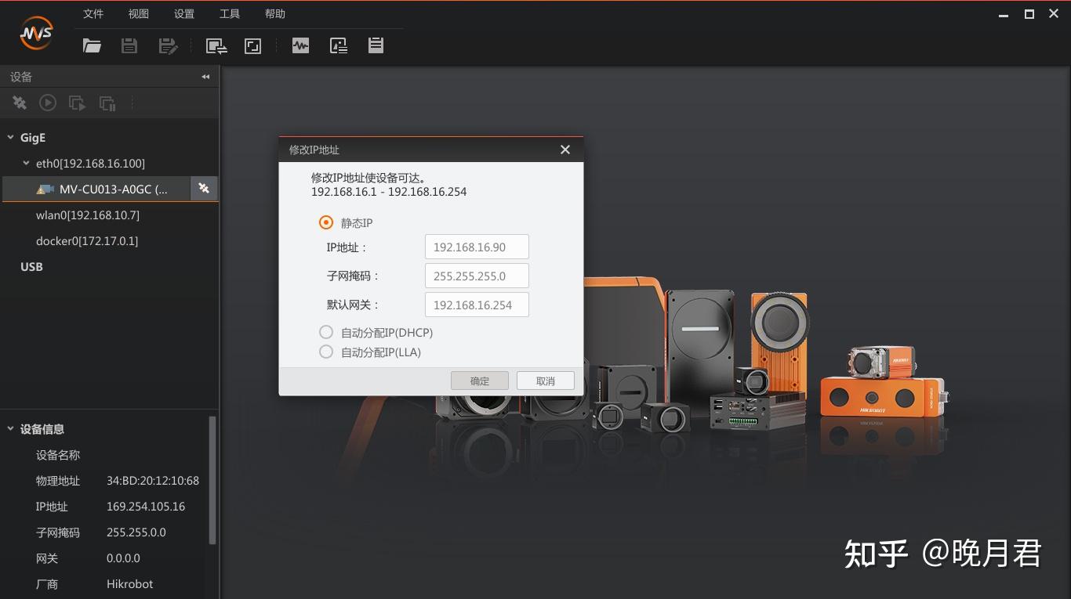Screen dimensions: 1071x599
Task: Open an image using the folder toolbar icon
Action: pyautogui.click(x=92, y=45)
